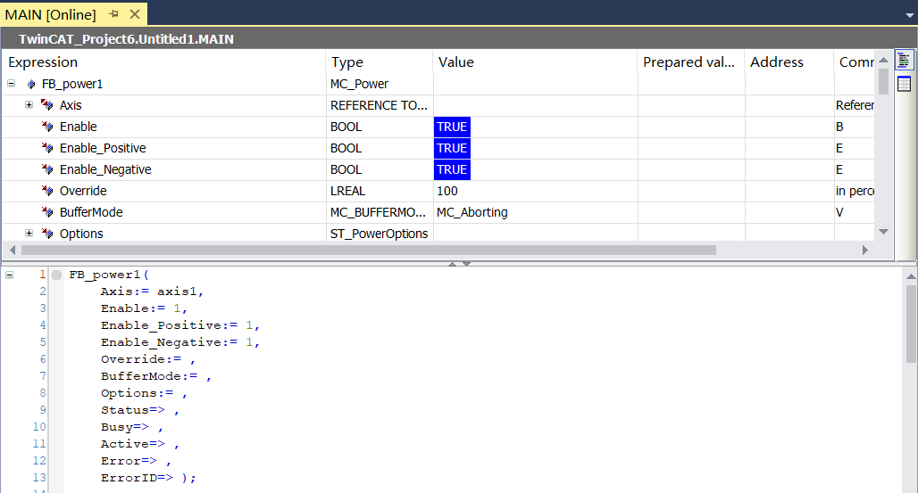Set breakpoint marker on code line 1
Screen dimensions: 918x493
[56, 275]
